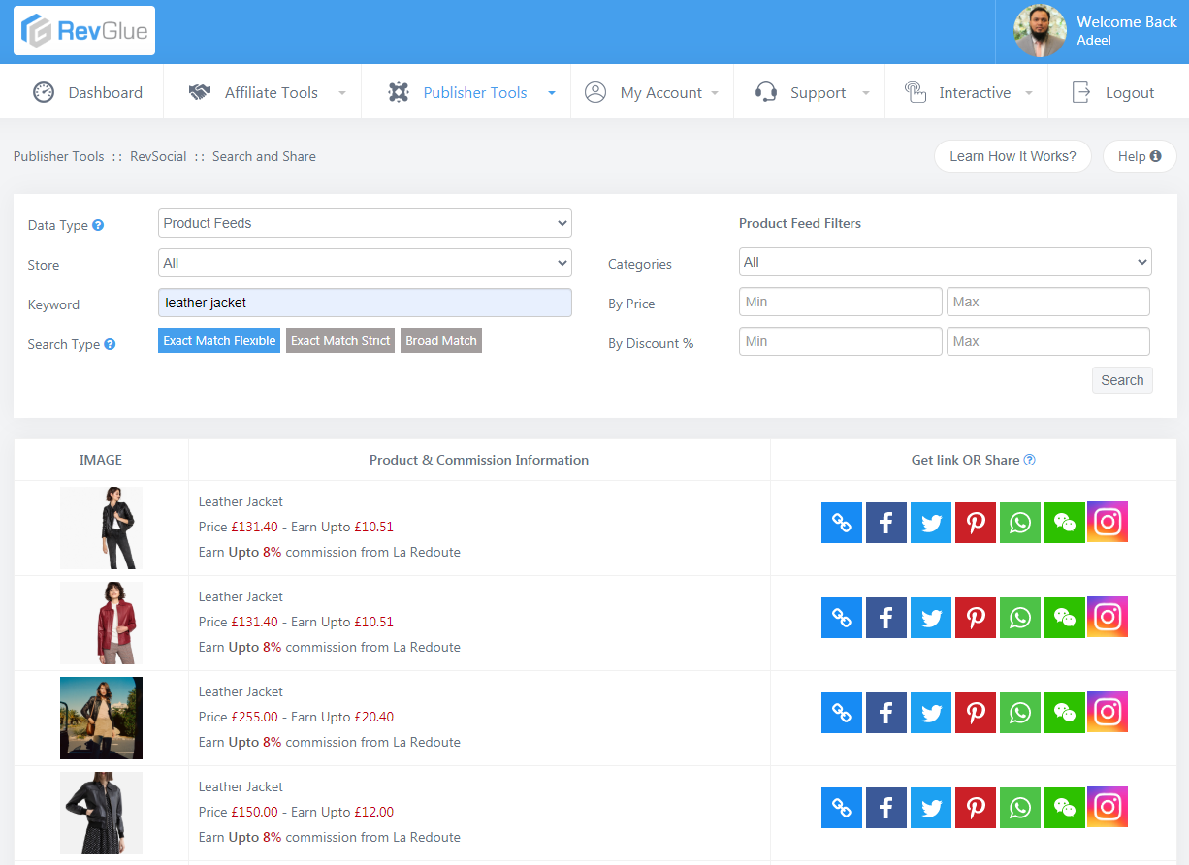This screenshot has width=1189, height=865.
Task: Open the Affiliate Tools menu
Action: click(271, 93)
